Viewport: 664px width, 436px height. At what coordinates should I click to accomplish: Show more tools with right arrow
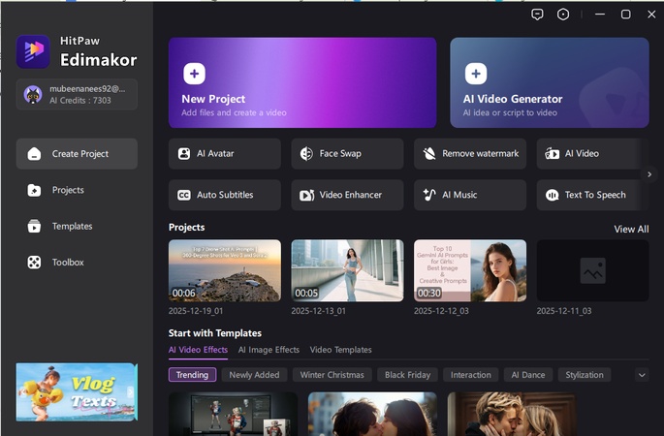[650, 174]
